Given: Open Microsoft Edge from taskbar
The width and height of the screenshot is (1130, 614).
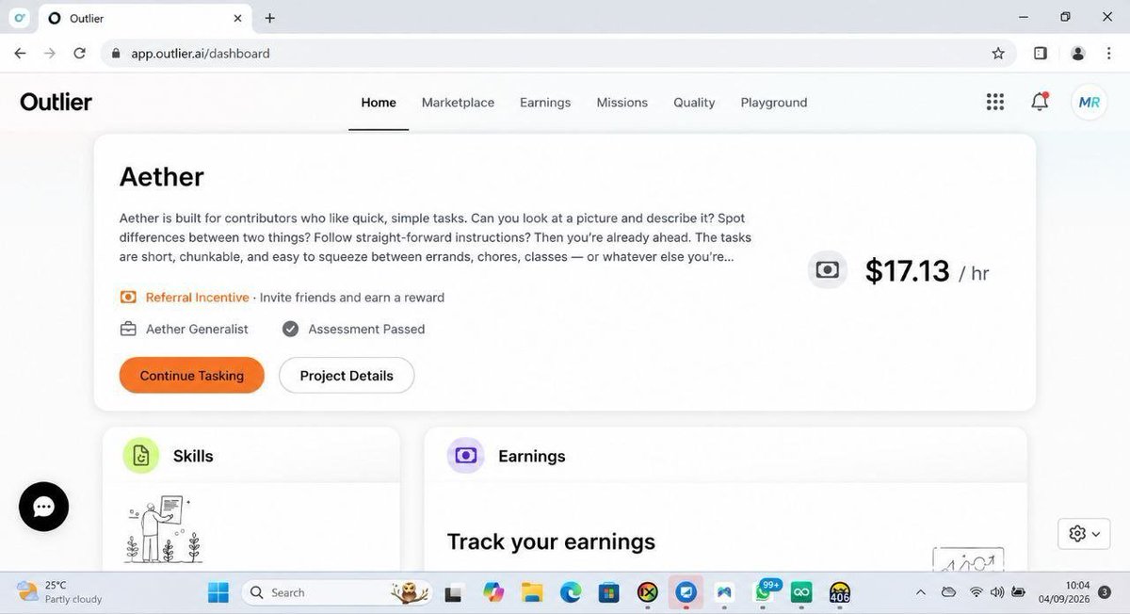Looking at the screenshot, I should click(x=571, y=592).
